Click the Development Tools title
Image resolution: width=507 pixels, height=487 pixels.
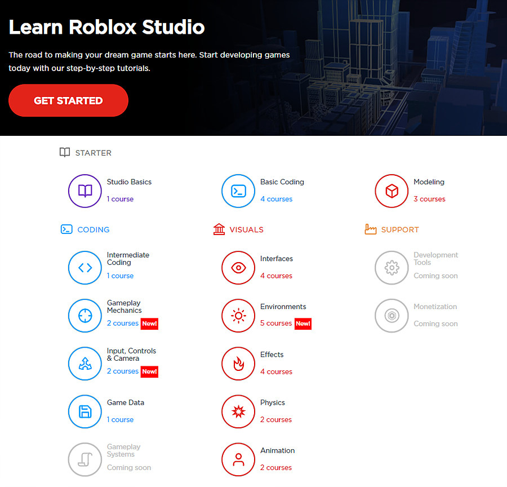pyautogui.click(x=435, y=259)
